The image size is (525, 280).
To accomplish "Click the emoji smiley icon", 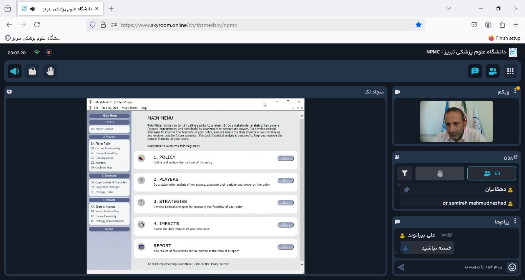I will pos(512,267).
